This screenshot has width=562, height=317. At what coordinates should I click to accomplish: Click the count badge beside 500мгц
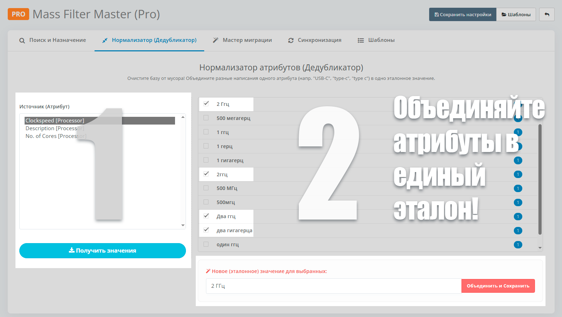click(518, 203)
